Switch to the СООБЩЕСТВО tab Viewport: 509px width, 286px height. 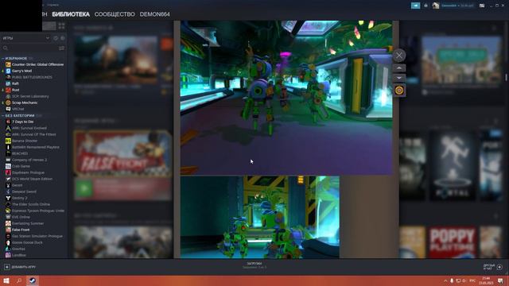tap(115, 14)
